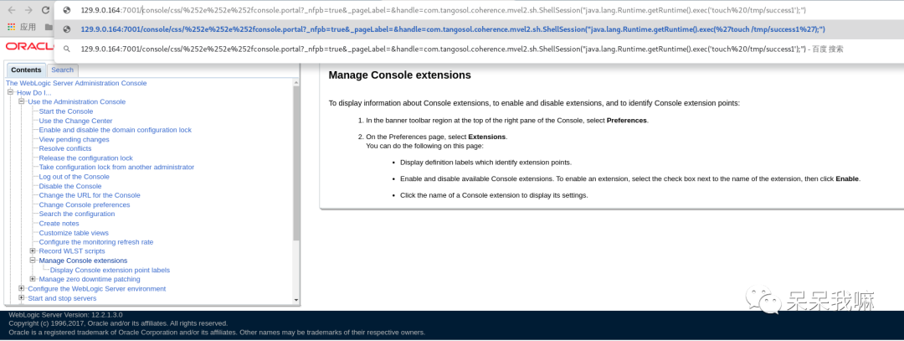Expand the Manage zero downtime patching node
Screen dimensions: 904x341
click(x=33, y=279)
